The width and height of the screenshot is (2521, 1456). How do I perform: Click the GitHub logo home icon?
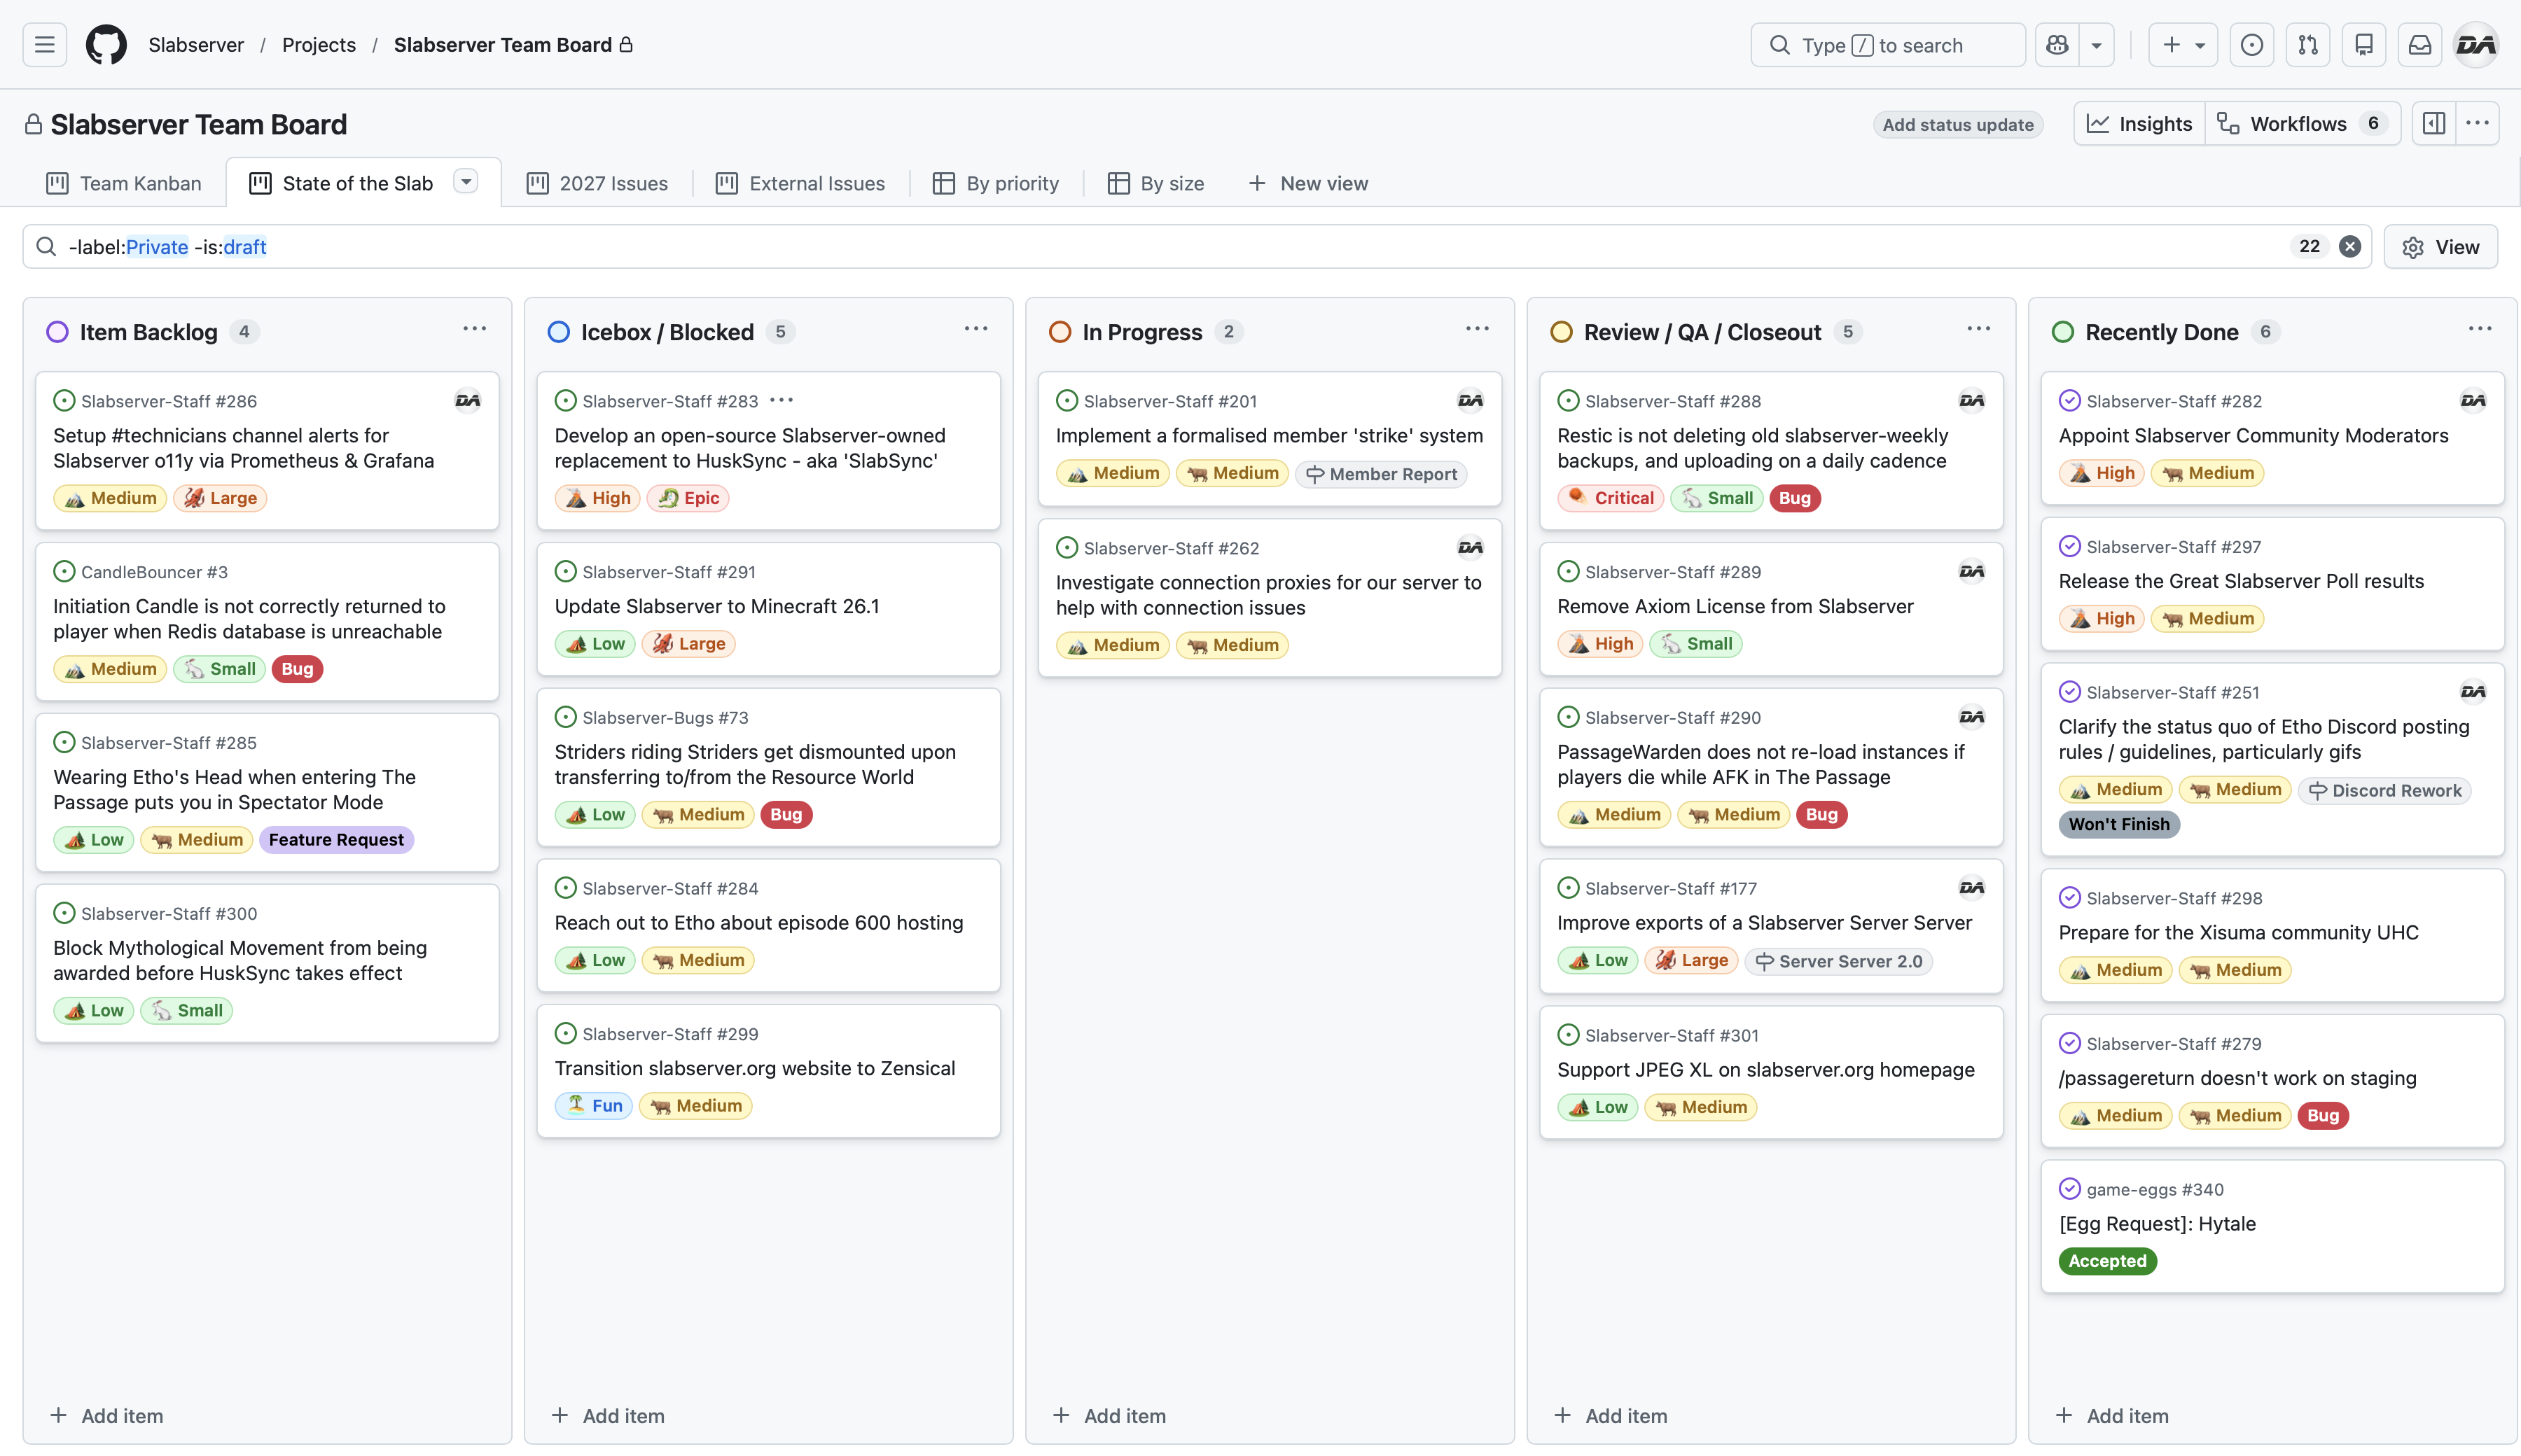pyautogui.click(x=106, y=45)
